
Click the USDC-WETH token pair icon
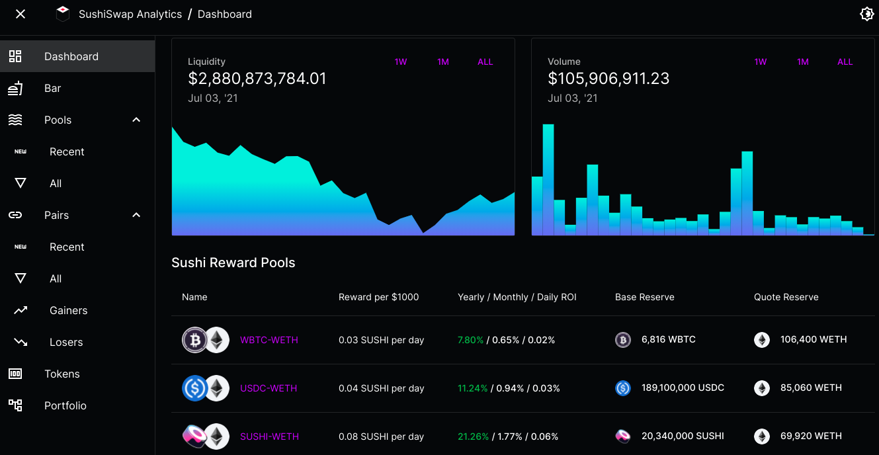pyautogui.click(x=206, y=388)
